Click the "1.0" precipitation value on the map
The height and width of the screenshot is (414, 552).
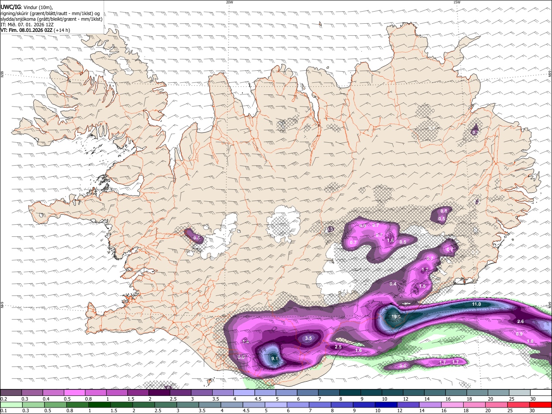(x=530, y=341)
